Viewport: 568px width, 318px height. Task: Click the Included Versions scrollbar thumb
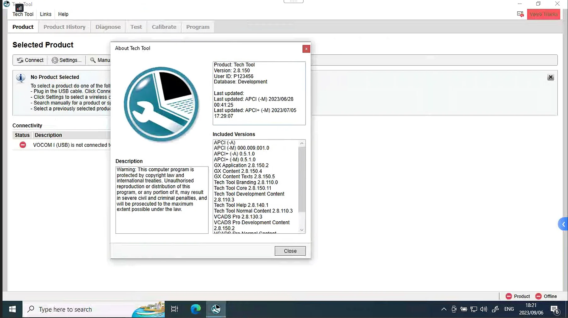(302, 179)
